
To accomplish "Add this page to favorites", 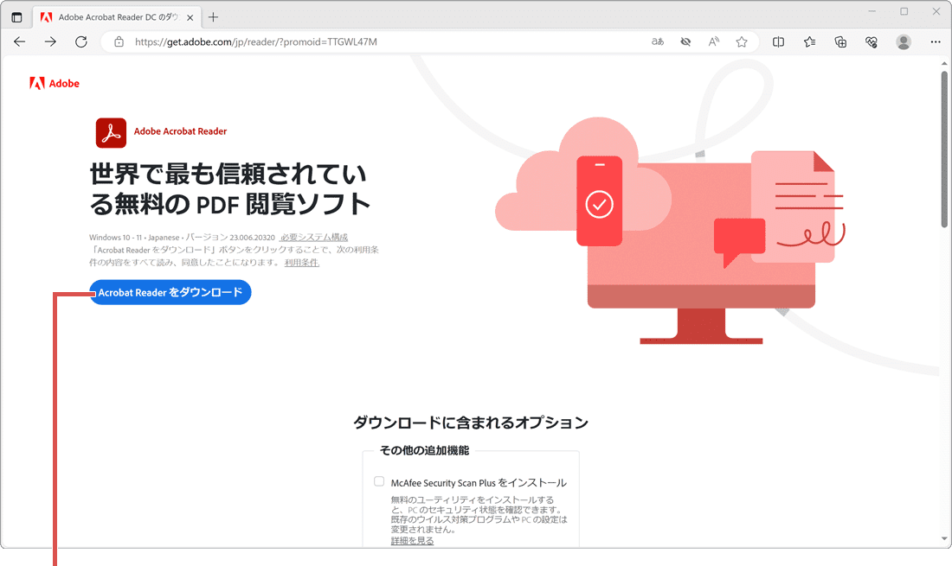I will tap(741, 41).
